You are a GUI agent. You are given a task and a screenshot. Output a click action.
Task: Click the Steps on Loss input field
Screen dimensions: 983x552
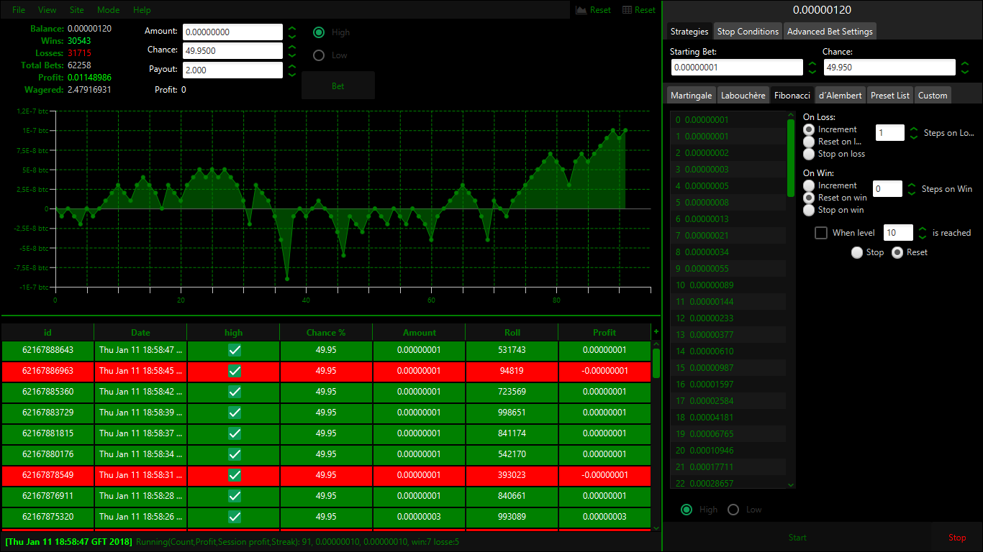889,132
